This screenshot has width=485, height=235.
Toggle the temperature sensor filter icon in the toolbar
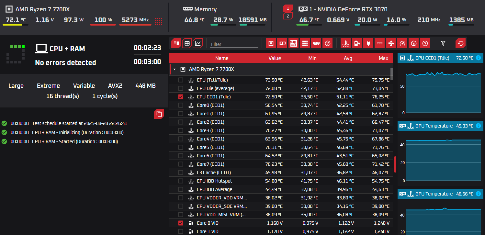tap(346, 43)
